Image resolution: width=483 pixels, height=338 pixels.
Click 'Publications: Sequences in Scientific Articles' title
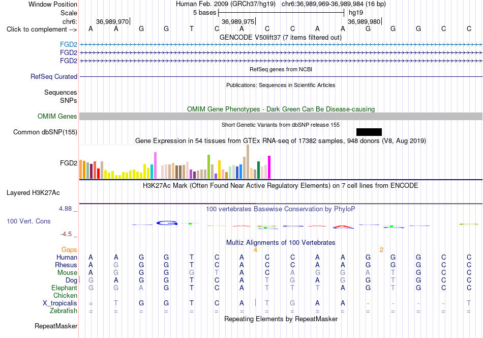(x=281, y=85)
